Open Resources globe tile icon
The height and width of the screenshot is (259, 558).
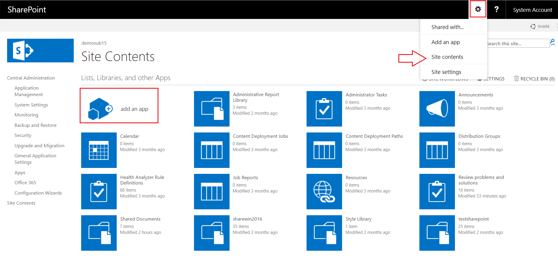point(324,192)
